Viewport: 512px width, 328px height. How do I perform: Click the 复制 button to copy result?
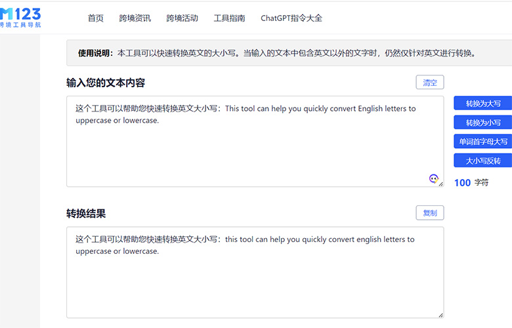(430, 213)
